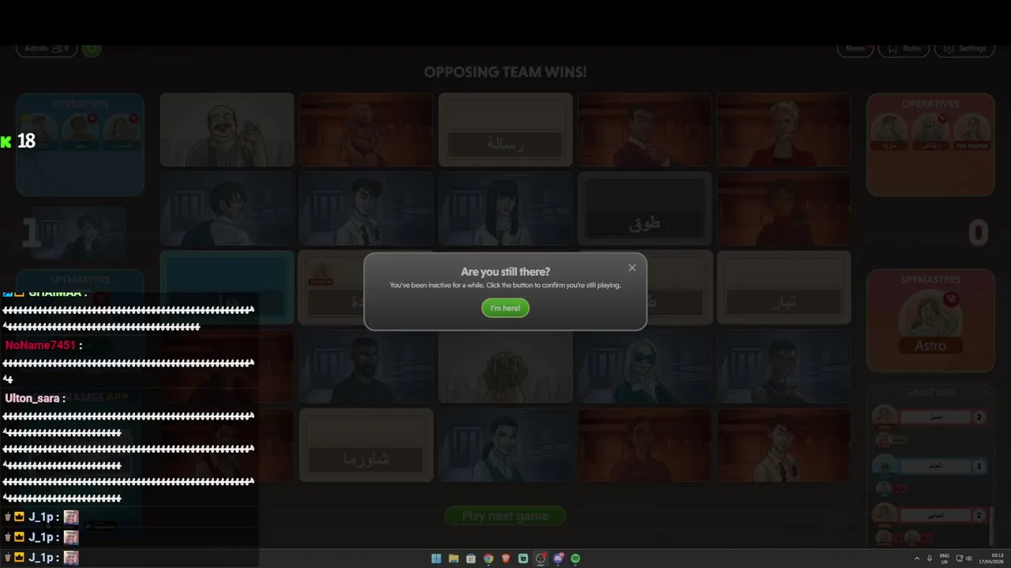Collapse the Game Log panel
This screenshot has width=1011, height=568.
point(985,393)
